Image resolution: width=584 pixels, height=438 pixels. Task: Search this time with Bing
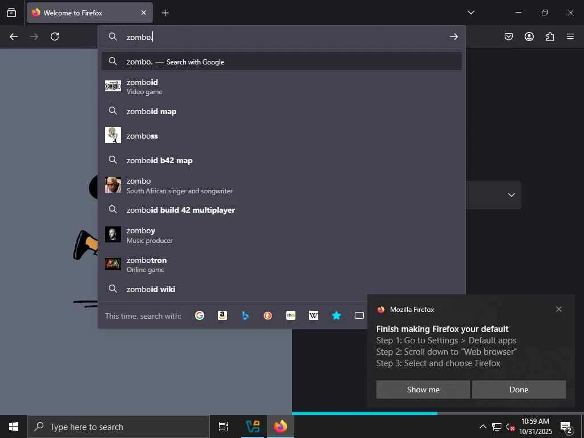(245, 315)
